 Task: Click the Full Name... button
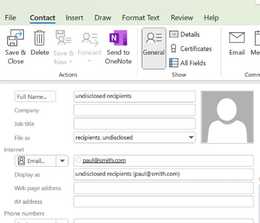coord(35,97)
